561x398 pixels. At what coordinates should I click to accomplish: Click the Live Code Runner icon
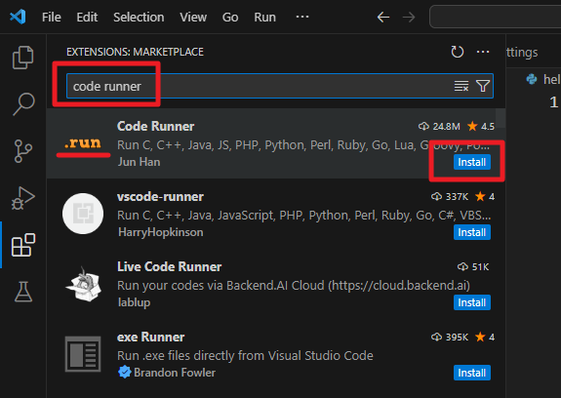coord(83,284)
